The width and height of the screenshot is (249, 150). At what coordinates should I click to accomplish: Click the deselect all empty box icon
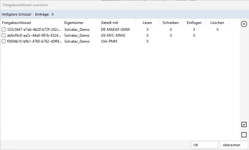click(244, 135)
